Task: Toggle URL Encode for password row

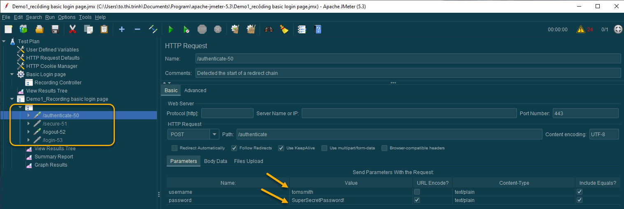Action: 417,200
